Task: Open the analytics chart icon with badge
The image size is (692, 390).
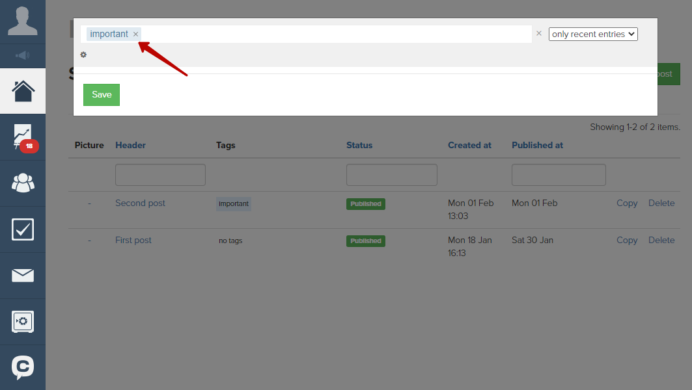Action: click(23, 136)
